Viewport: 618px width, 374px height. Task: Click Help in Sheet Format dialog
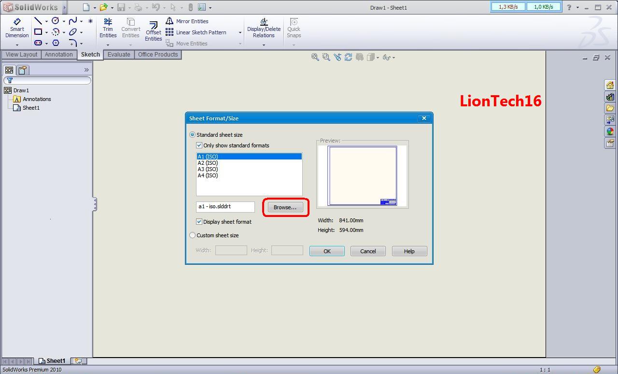(x=409, y=251)
